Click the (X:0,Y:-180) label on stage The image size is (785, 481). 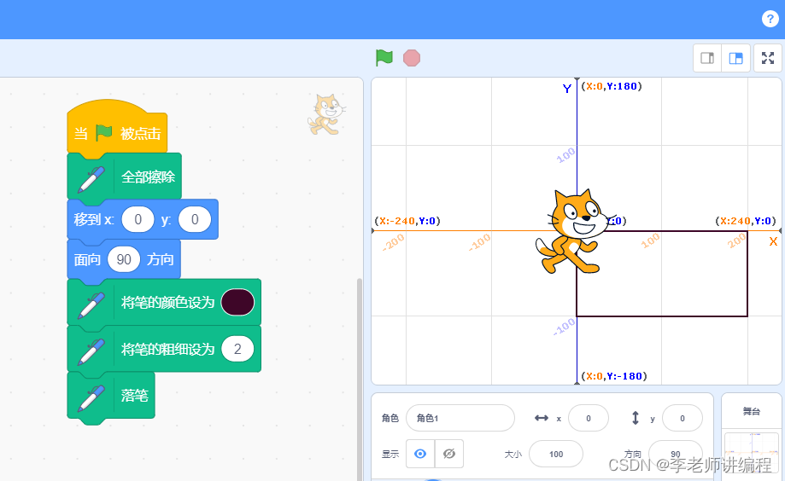click(x=614, y=376)
